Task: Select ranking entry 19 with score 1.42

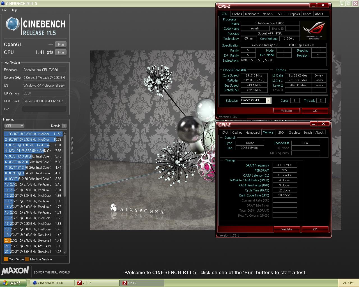Action: 33,235
